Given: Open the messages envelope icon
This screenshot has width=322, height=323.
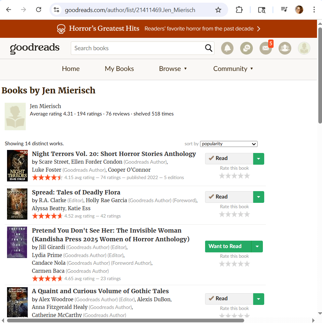Looking at the screenshot, I should 266,48.
